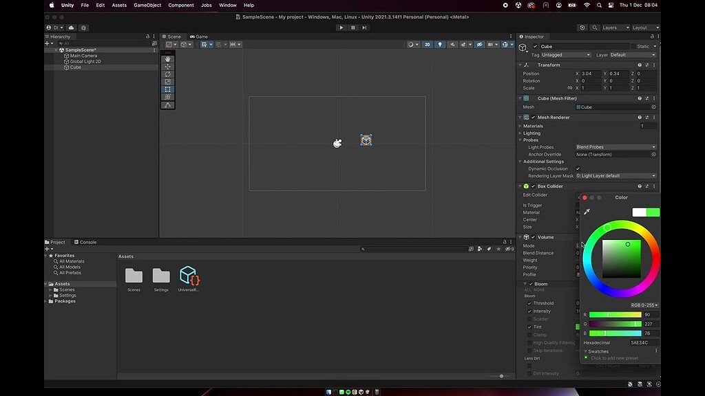
Task: Open undo history icon
Action: [582, 27]
